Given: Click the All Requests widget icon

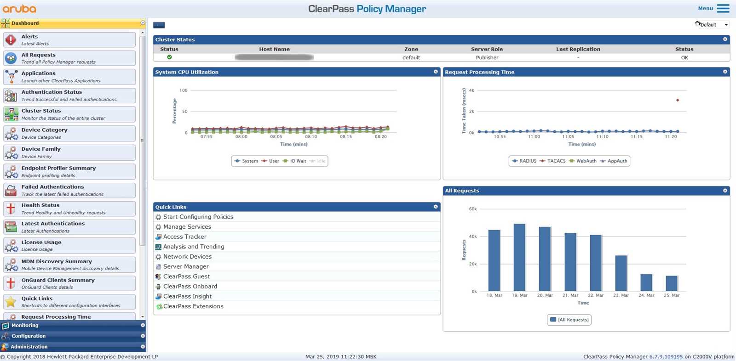Looking at the screenshot, I should coord(11,58).
